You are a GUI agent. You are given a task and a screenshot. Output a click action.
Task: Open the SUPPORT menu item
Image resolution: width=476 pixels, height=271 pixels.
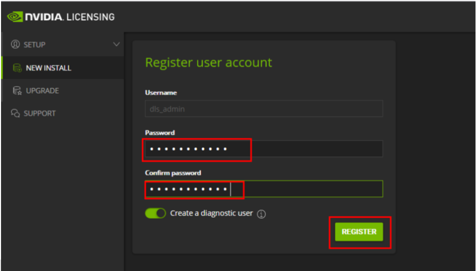40,113
